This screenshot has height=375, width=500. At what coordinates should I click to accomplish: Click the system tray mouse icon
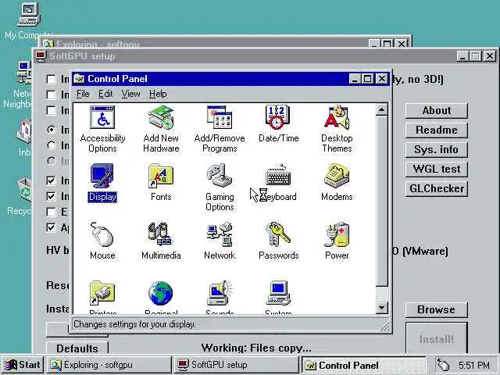(x=443, y=365)
